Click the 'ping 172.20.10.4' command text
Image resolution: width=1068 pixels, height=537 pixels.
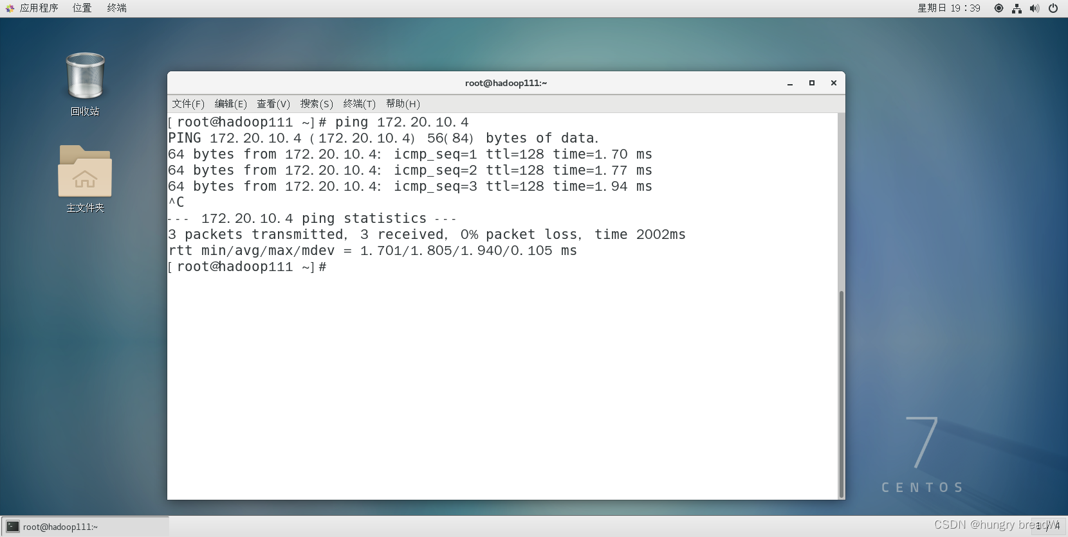(x=402, y=122)
